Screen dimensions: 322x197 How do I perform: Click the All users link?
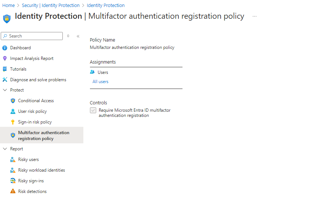(101, 82)
